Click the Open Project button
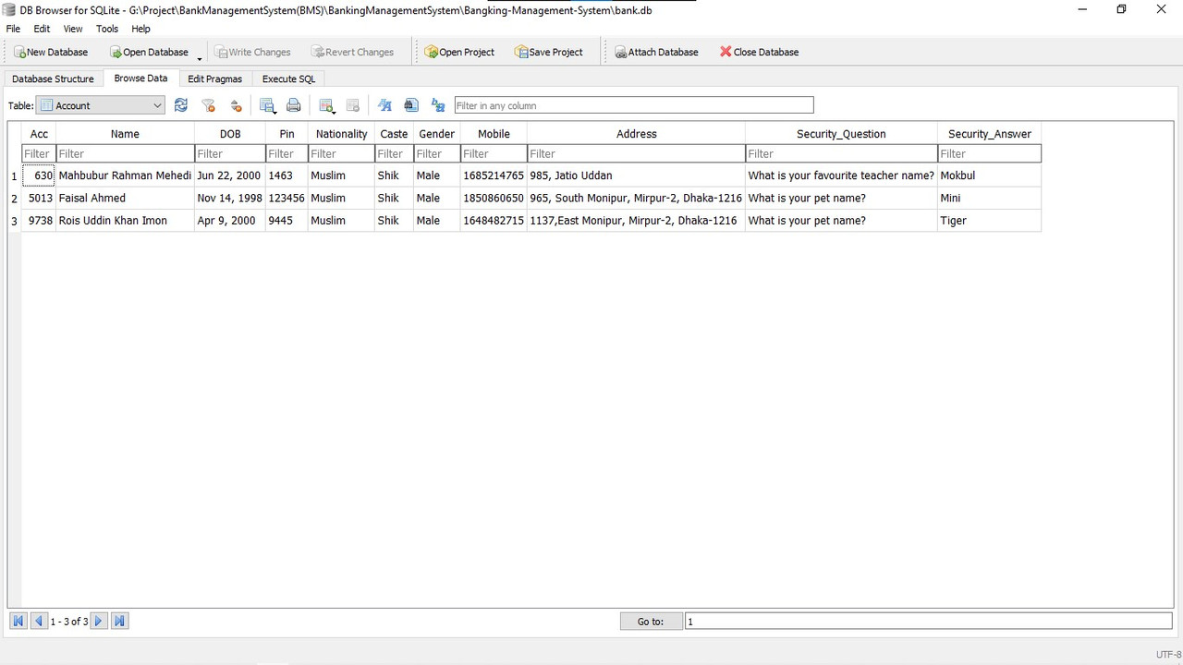 (459, 53)
